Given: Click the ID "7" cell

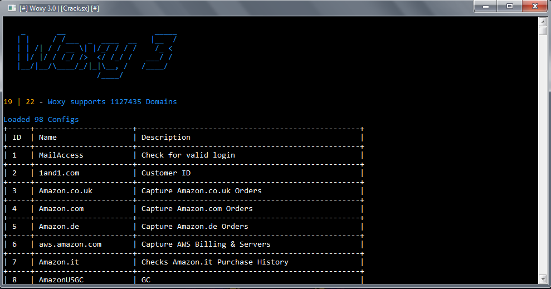Looking at the screenshot, I should 14,262.
